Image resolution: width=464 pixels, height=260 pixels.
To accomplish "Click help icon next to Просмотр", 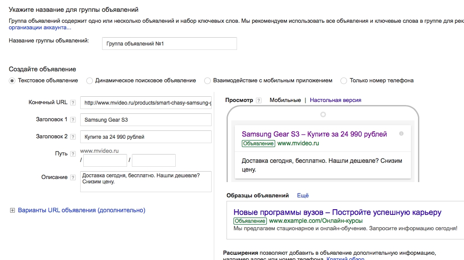I will coord(259,101).
